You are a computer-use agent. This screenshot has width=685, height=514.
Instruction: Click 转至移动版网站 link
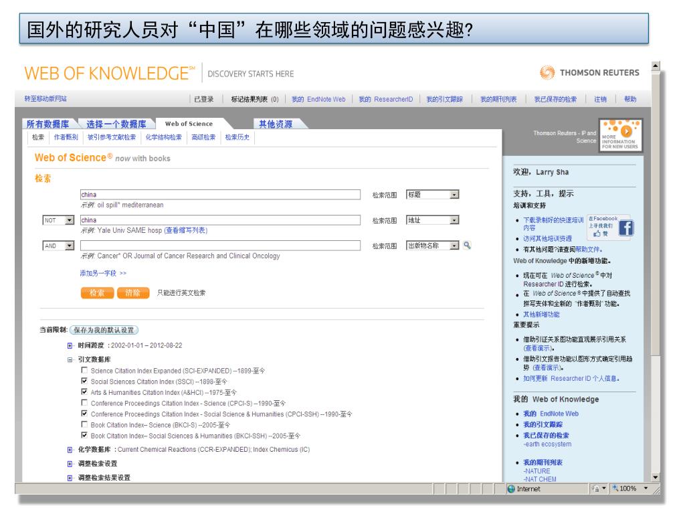[x=45, y=99]
